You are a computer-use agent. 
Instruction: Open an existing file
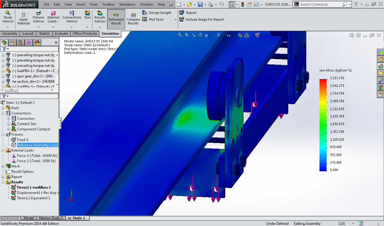coord(190,4)
